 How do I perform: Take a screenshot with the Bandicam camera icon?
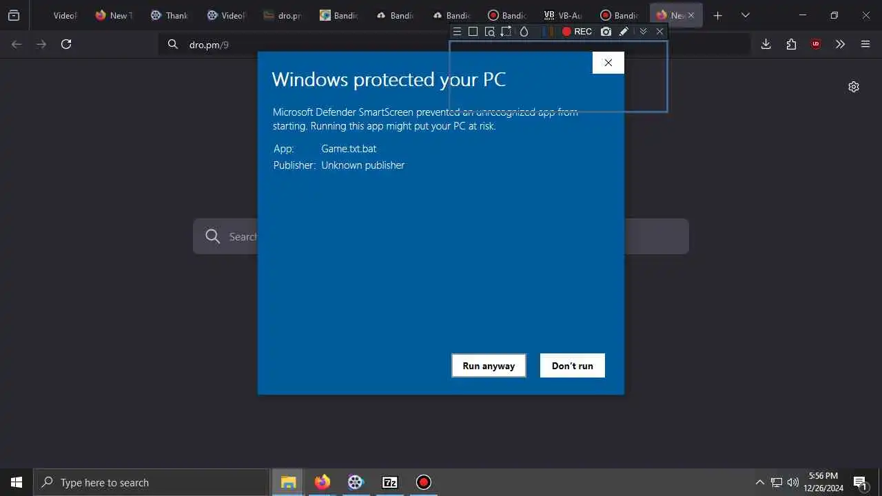(606, 32)
